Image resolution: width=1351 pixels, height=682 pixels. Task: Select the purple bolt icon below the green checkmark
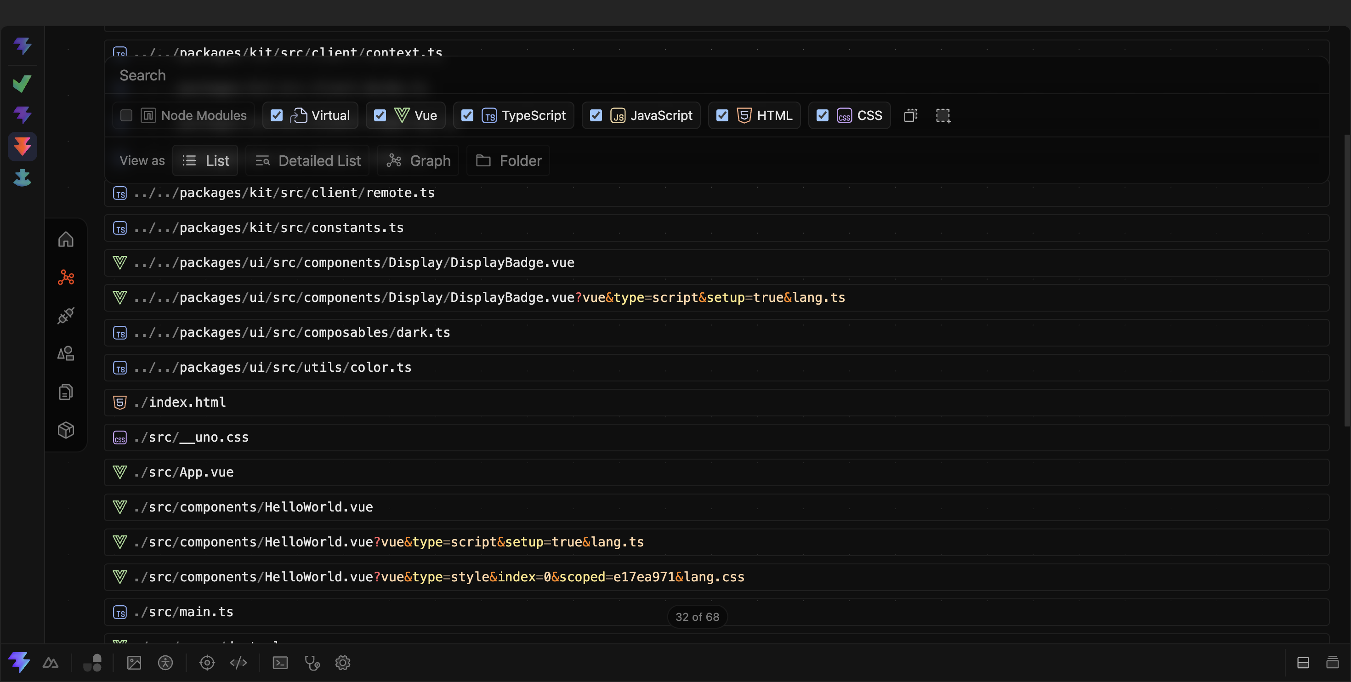22,114
